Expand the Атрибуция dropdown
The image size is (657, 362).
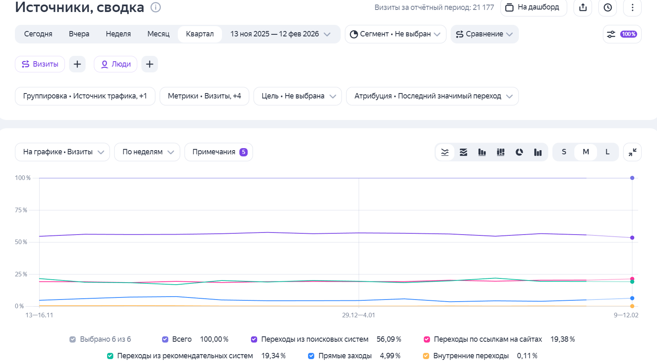coord(432,96)
